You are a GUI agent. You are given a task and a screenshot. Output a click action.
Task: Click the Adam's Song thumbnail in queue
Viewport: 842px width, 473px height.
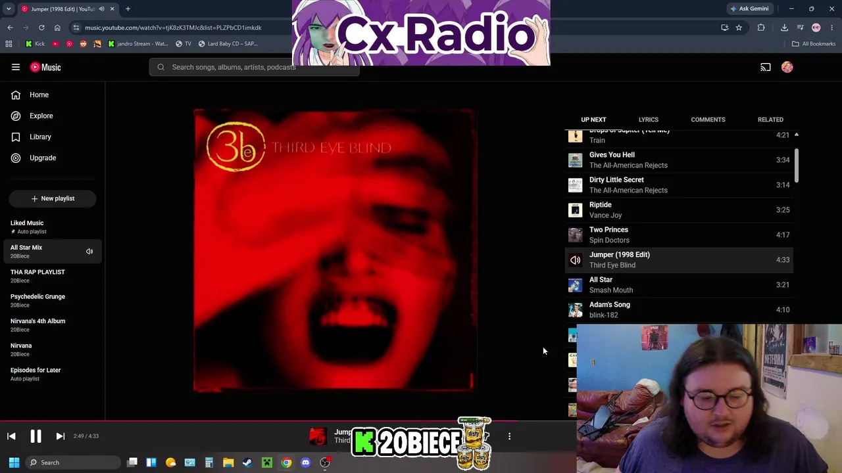[576, 310]
